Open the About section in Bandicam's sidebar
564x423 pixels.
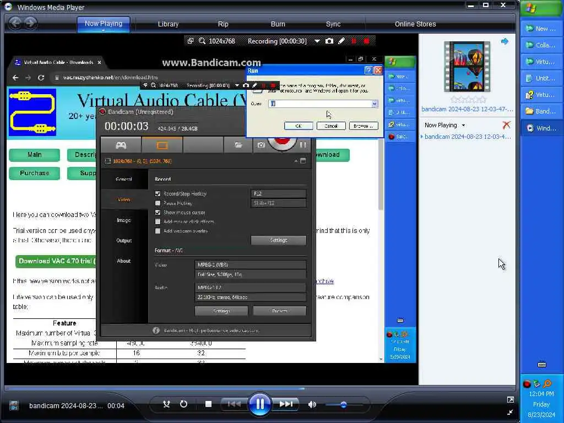(x=124, y=261)
